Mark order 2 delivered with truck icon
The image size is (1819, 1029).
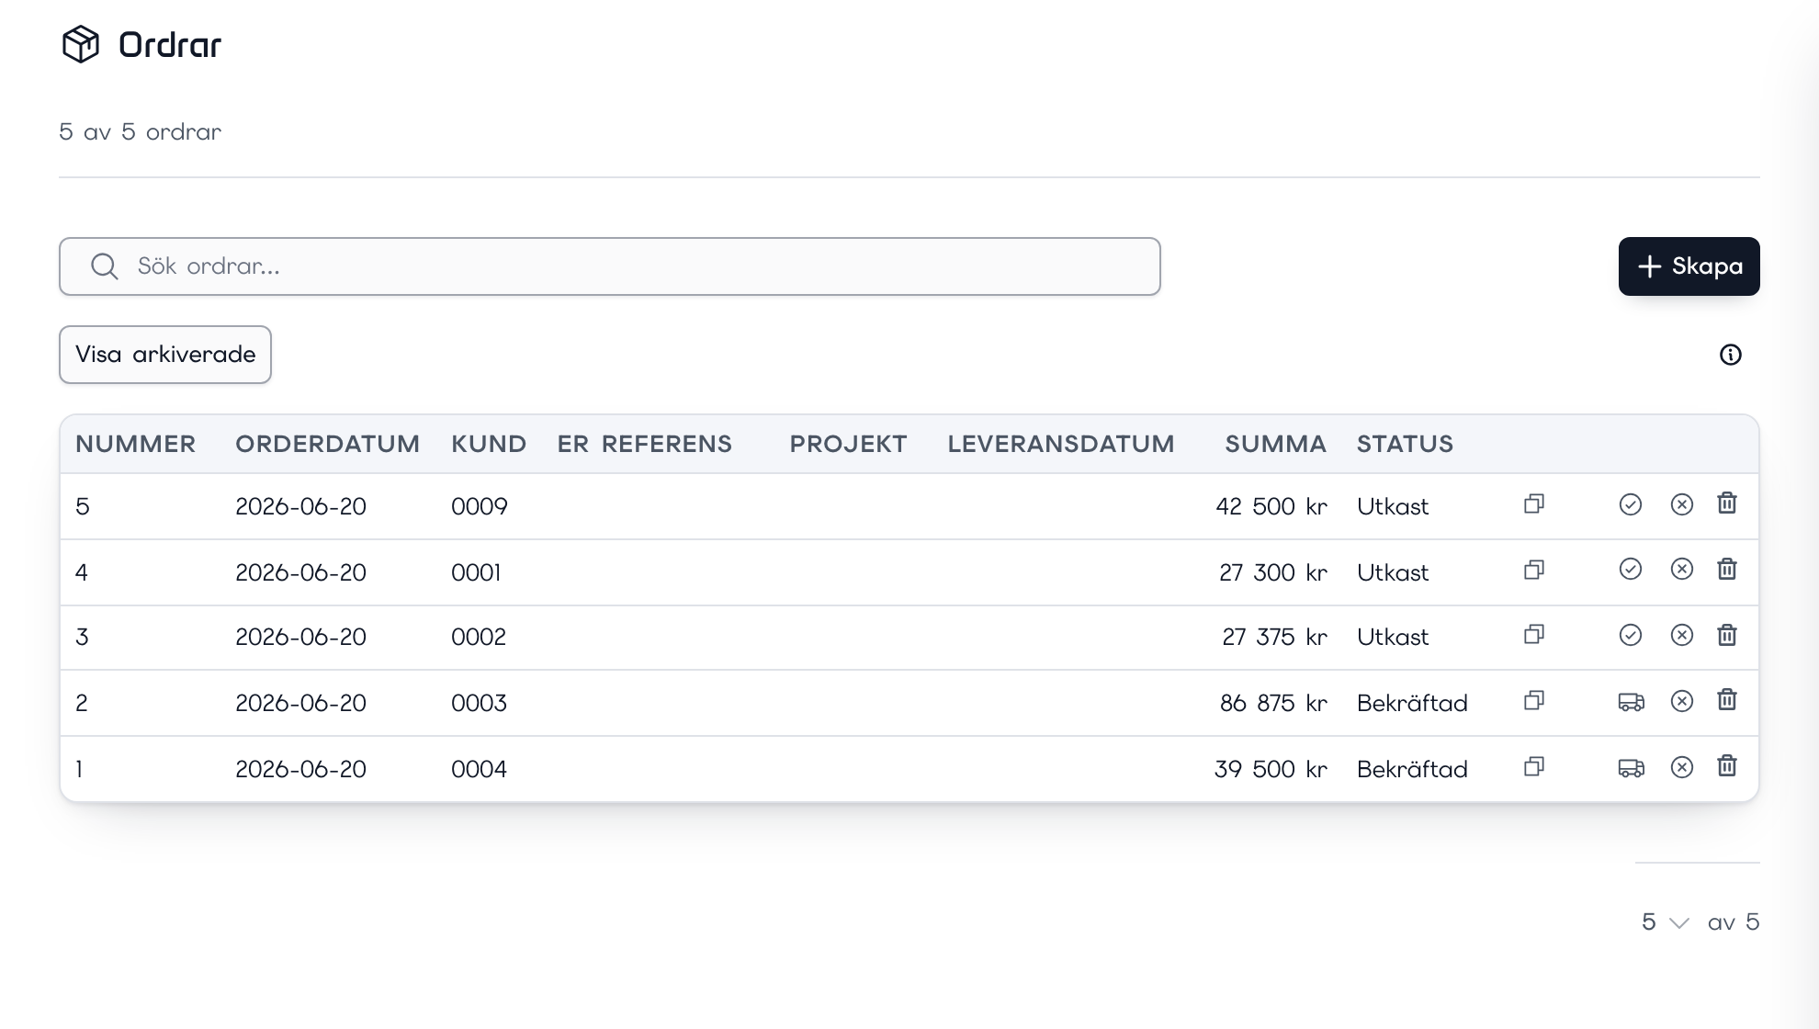(1632, 702)
